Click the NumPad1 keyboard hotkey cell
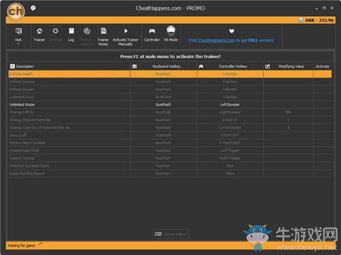 coord(163,74)
